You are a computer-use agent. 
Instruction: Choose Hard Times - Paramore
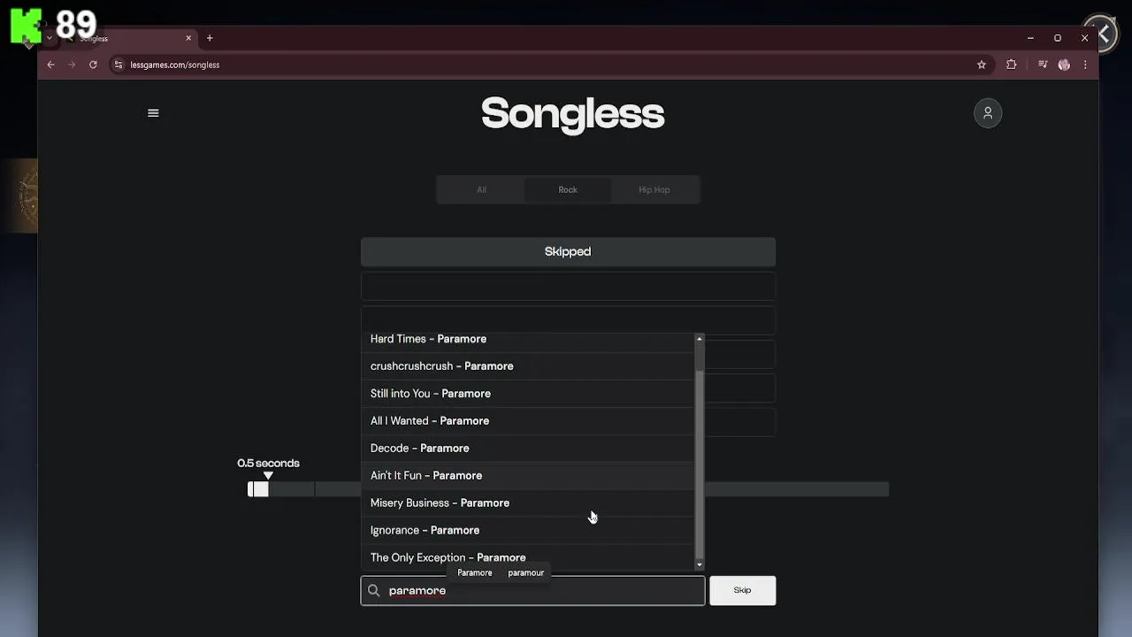click(527, 339)
